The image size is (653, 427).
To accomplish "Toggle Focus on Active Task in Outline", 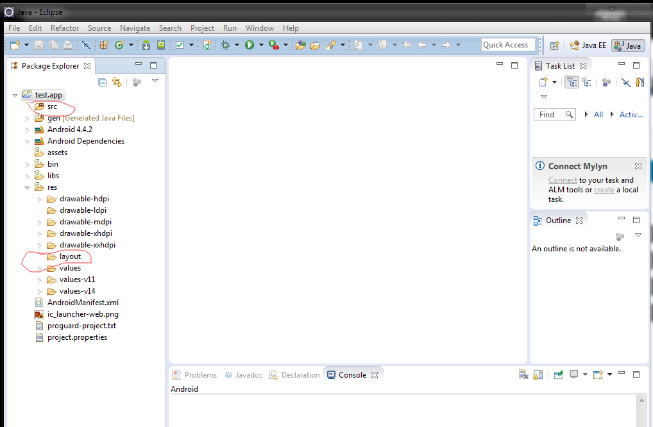I will tap(620, 237).
